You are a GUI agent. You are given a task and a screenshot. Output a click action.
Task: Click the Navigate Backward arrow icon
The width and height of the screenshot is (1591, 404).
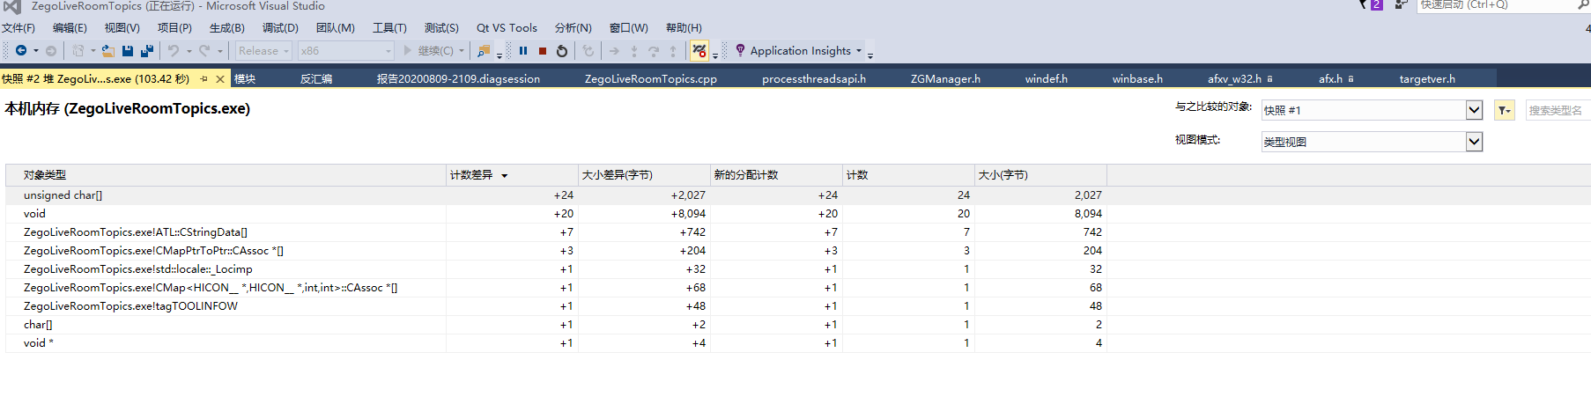(21, 51)
